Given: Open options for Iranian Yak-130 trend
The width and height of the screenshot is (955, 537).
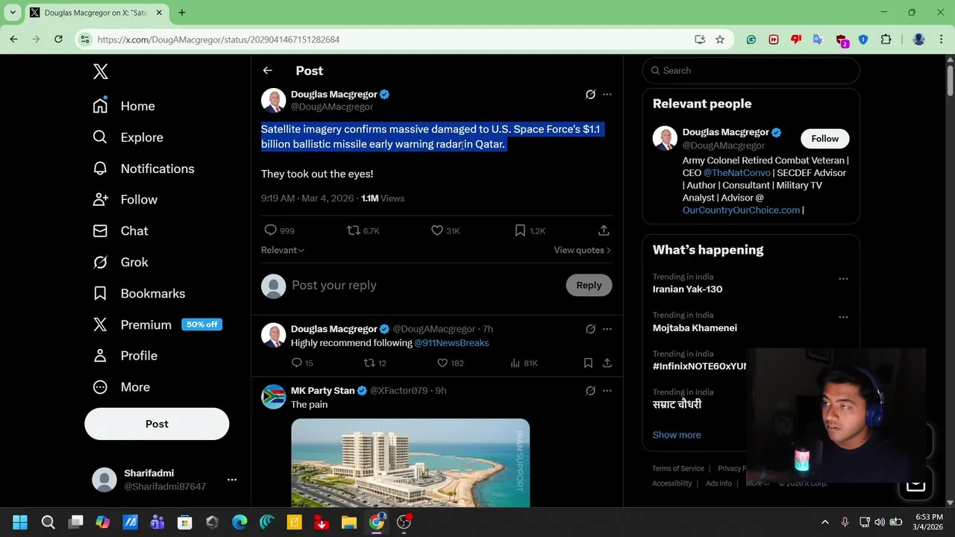Looking at the screenshot, I should pos(843,279).
